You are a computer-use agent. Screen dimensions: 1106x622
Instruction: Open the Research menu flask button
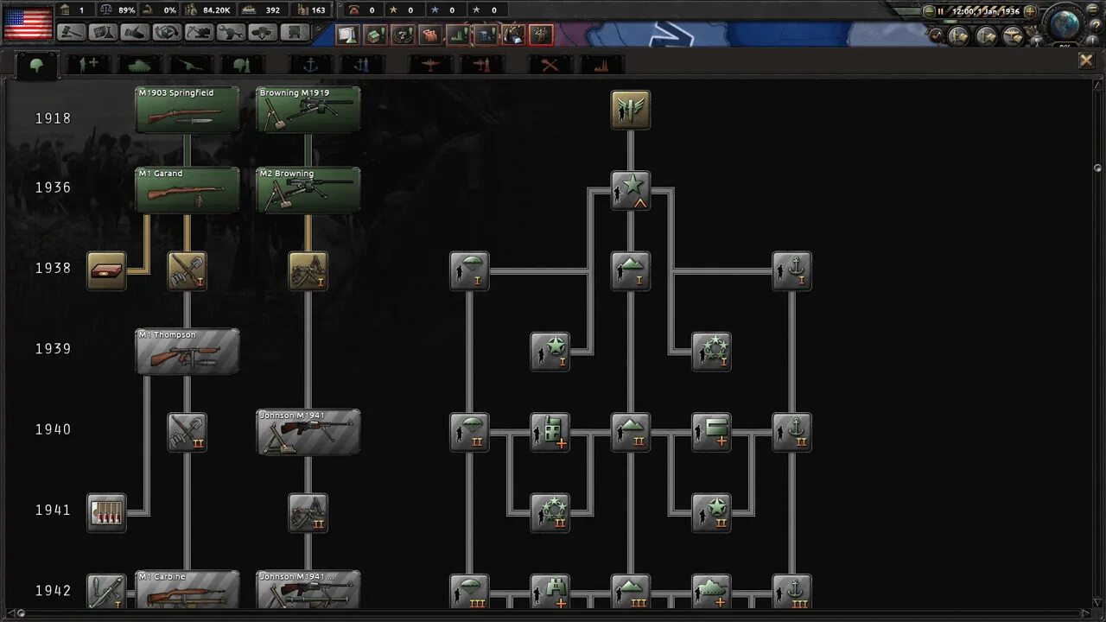point(104,33)
